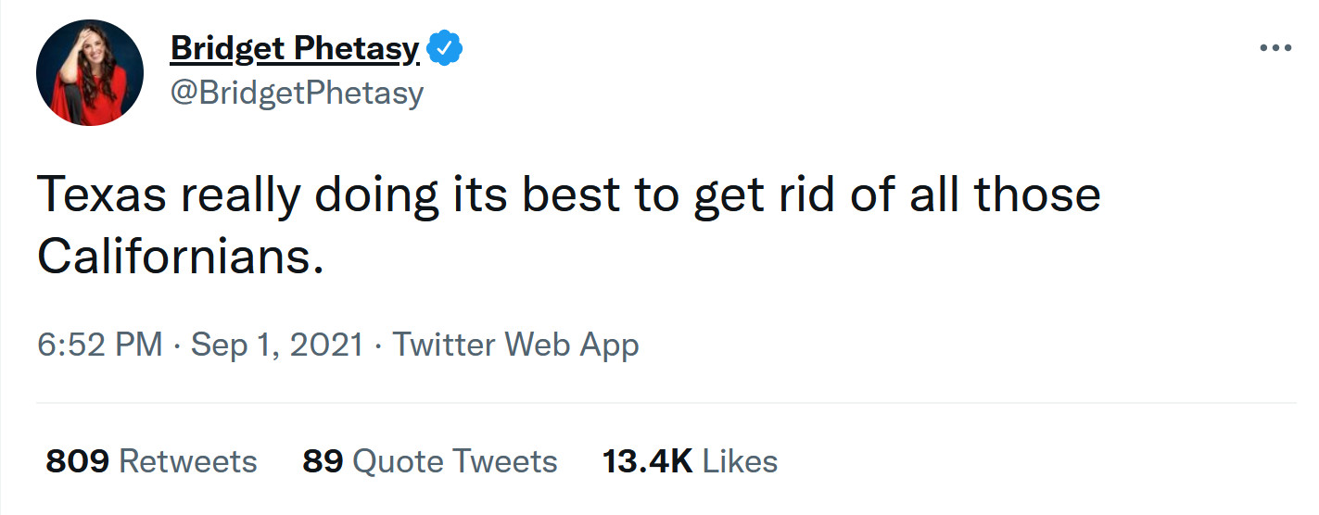
Task: Open the Twitter Web App source link
Action: tap(515, 345)
